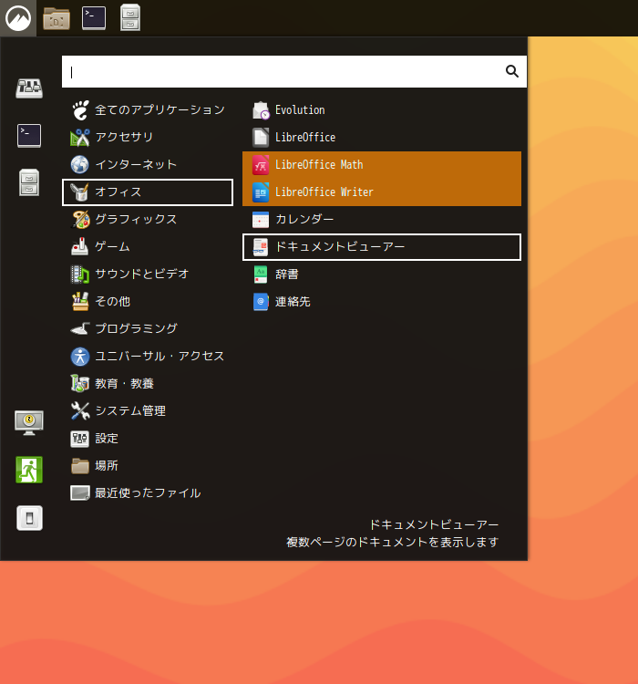
Task: Click the file cabinet icon in top panel
Action: [130, 18]
